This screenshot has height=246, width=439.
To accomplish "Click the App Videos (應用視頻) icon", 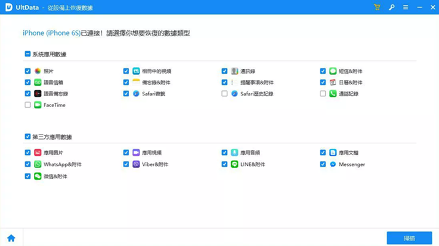I will (x=136, y=153).
